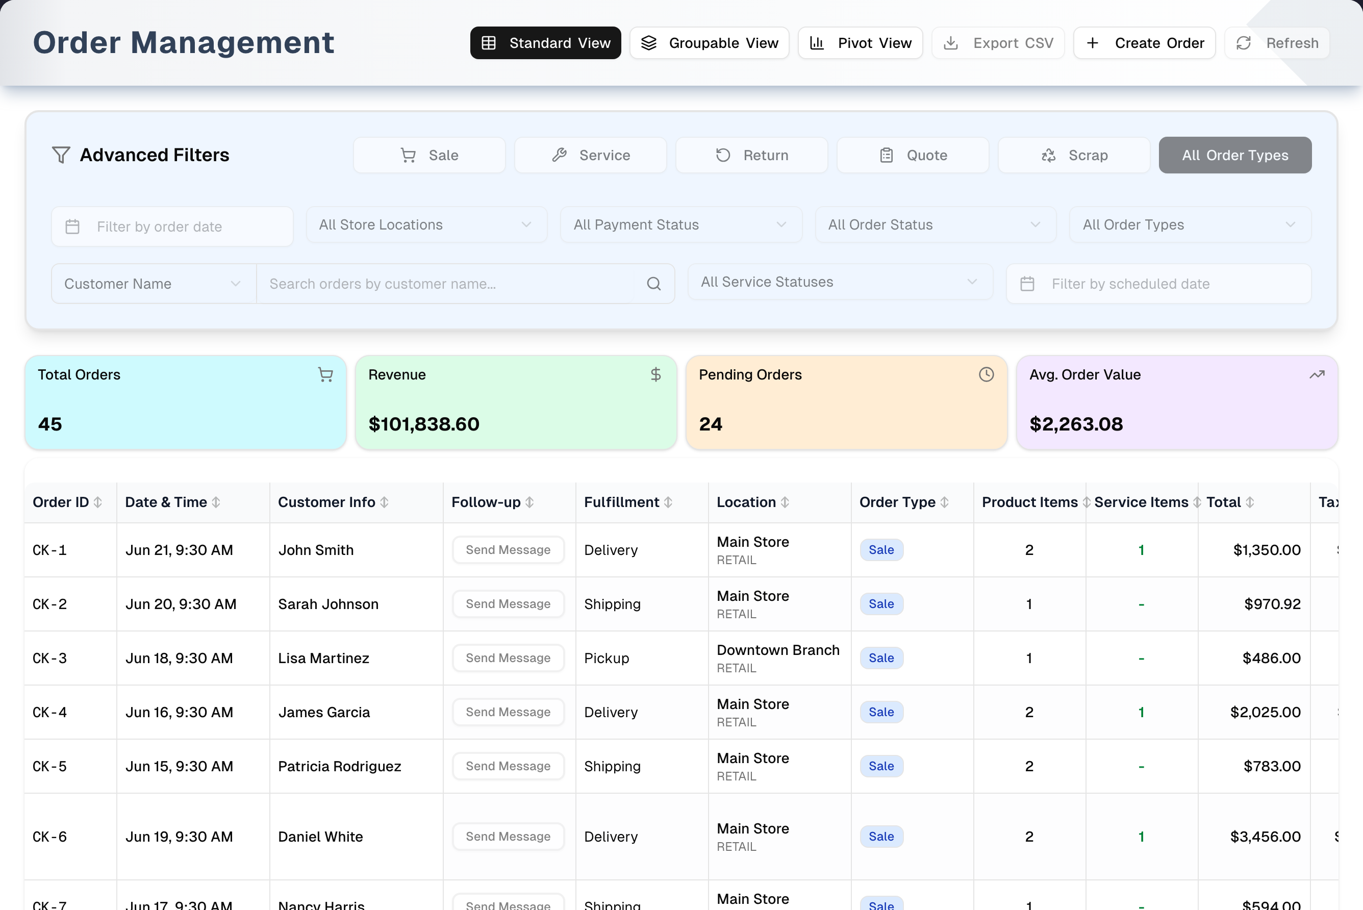Switch to Pivot View
This screenshot has height=910, width=1363.
861,43
